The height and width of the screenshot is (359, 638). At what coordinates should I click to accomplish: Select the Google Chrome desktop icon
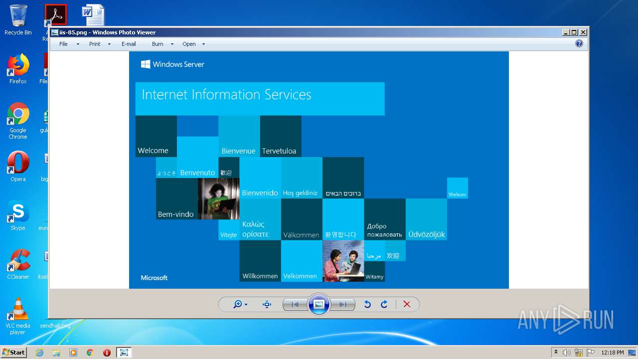point(18,121)
